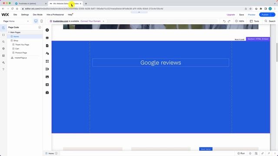Screen dimensions: 278x156
Task: Open the Site Design text-style tool
Action: pyautogui.click(x=47, y=53)
